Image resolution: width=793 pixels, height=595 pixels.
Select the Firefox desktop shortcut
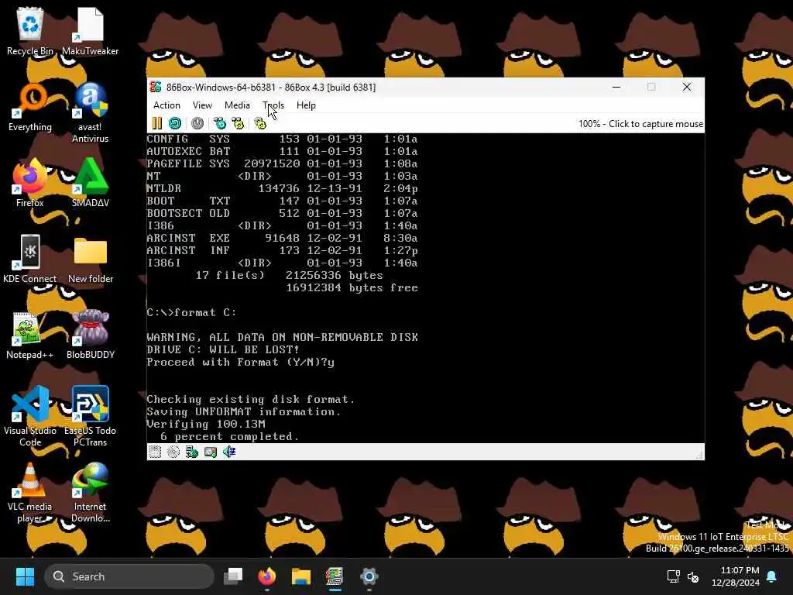coord(30,183)
